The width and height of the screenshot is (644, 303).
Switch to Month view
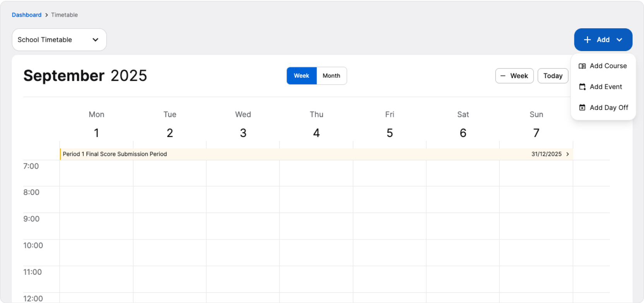click(332, 76)
